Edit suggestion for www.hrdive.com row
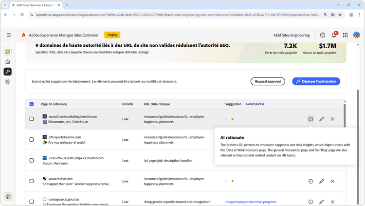 tap(322, 181)
